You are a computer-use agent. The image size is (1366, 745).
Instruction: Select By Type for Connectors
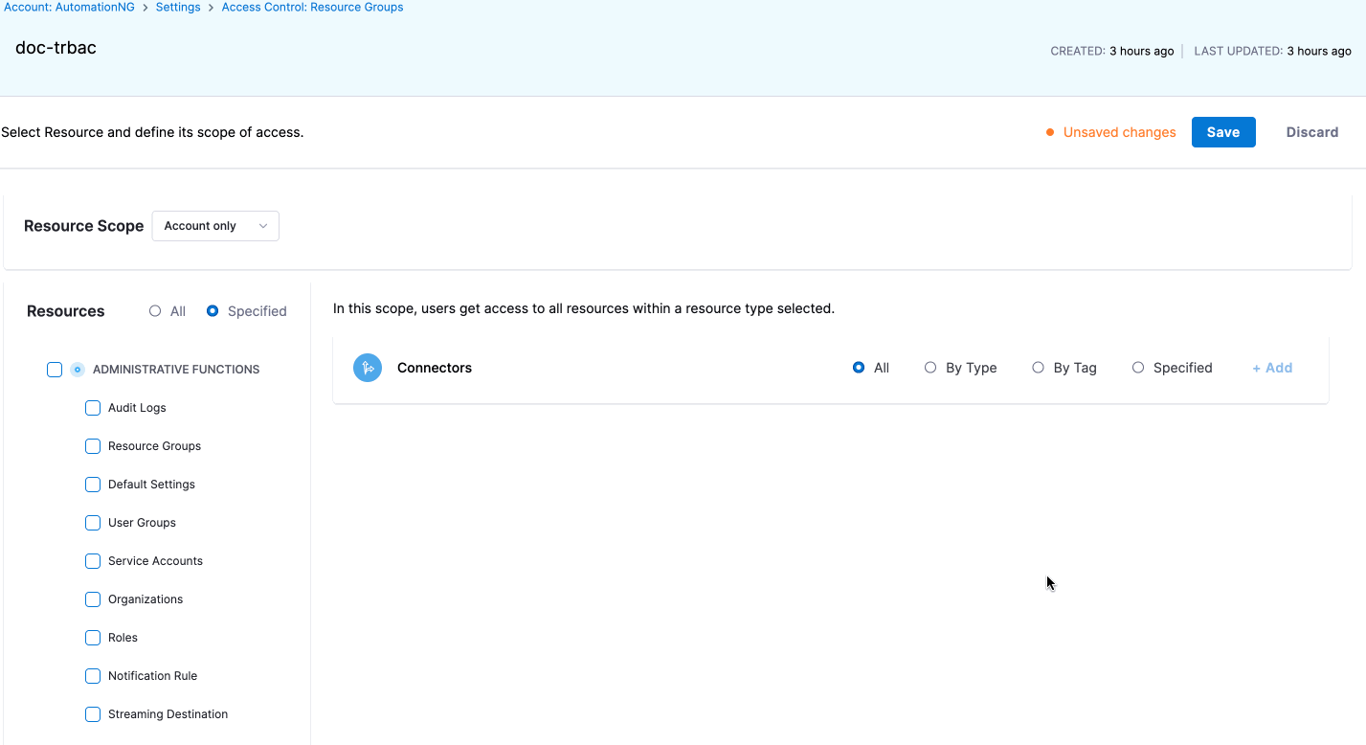(930, 368)
